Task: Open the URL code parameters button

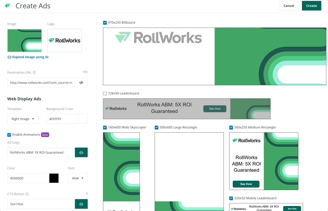Action: [x=81, y=82]
